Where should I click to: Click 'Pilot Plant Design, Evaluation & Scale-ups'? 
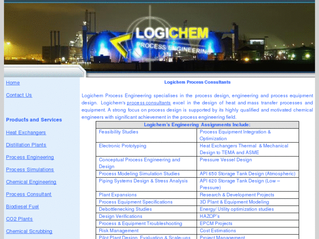(146, 237)
